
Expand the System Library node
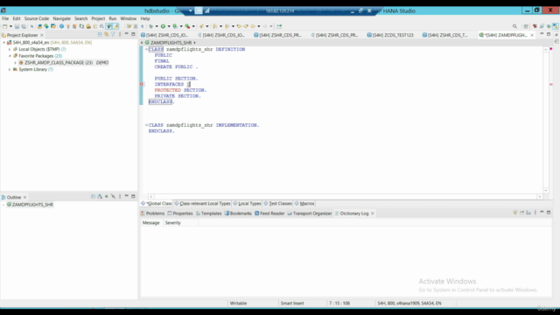[10, 69]
